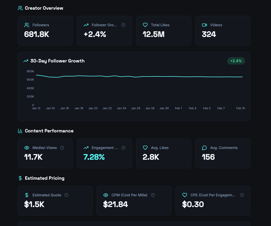
Task: Select the Avg. Likes stat card
Action: (163, 153)
